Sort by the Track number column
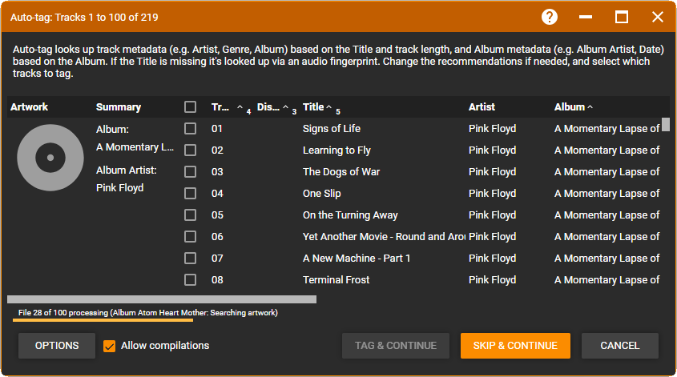This screenshot has width=677, height=377. tap(220, 107)
